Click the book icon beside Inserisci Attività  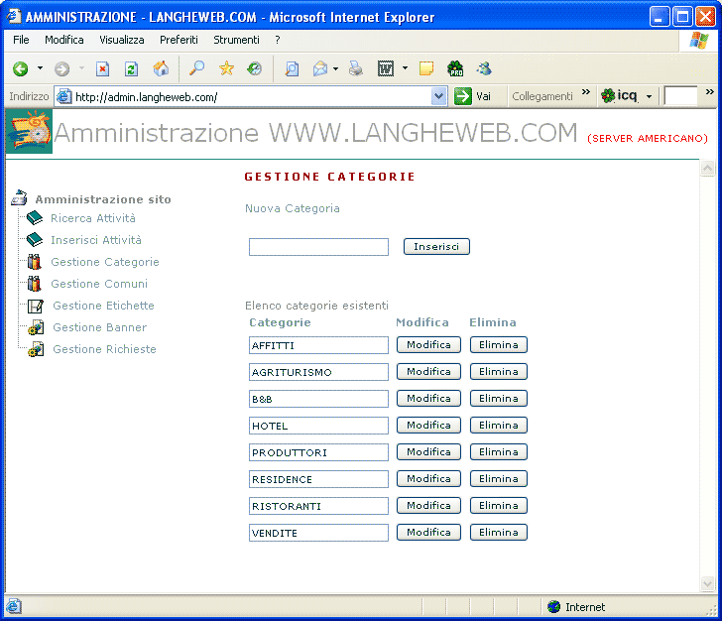pyautogui.click(x=35, y=239)
